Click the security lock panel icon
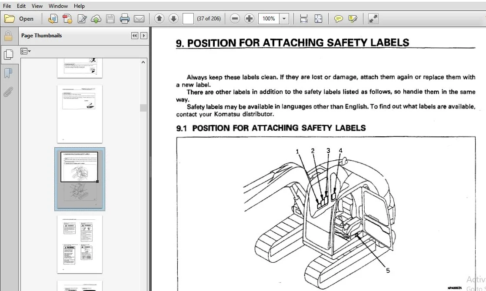The image size is (486, 291). coord(8,36)
